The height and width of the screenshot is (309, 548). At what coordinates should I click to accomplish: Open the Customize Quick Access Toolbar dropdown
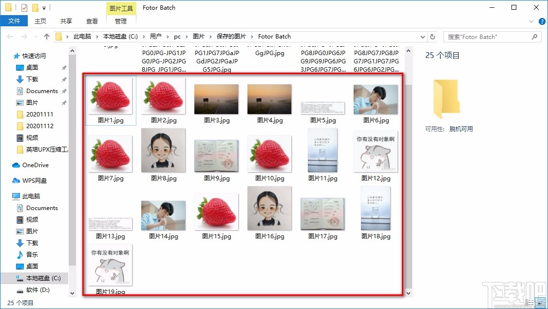coord(44,7)
